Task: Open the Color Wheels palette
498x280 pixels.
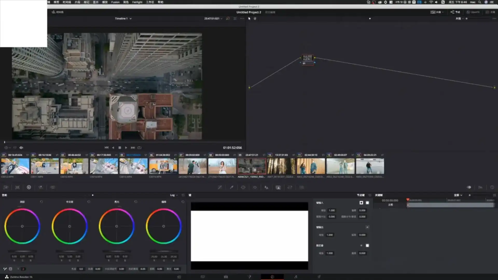Action: [x=29, y=187]
